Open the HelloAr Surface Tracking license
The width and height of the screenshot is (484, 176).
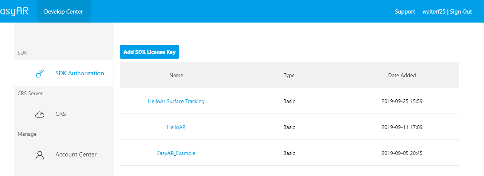(x=176, y=101)
